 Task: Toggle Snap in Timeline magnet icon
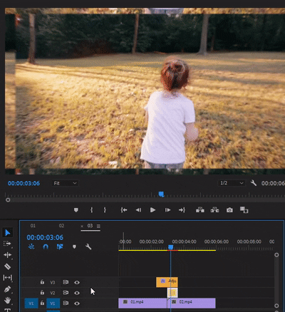click(x=46, y=246)
